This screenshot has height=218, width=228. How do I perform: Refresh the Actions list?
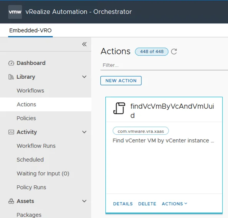(x=174, y=51)
